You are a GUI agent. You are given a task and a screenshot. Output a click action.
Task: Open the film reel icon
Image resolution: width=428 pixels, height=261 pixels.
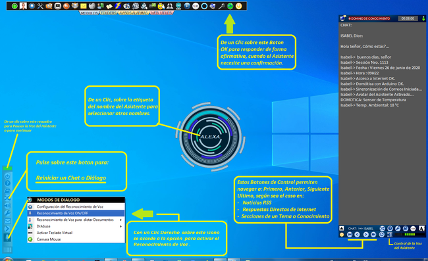click(136, 6)
